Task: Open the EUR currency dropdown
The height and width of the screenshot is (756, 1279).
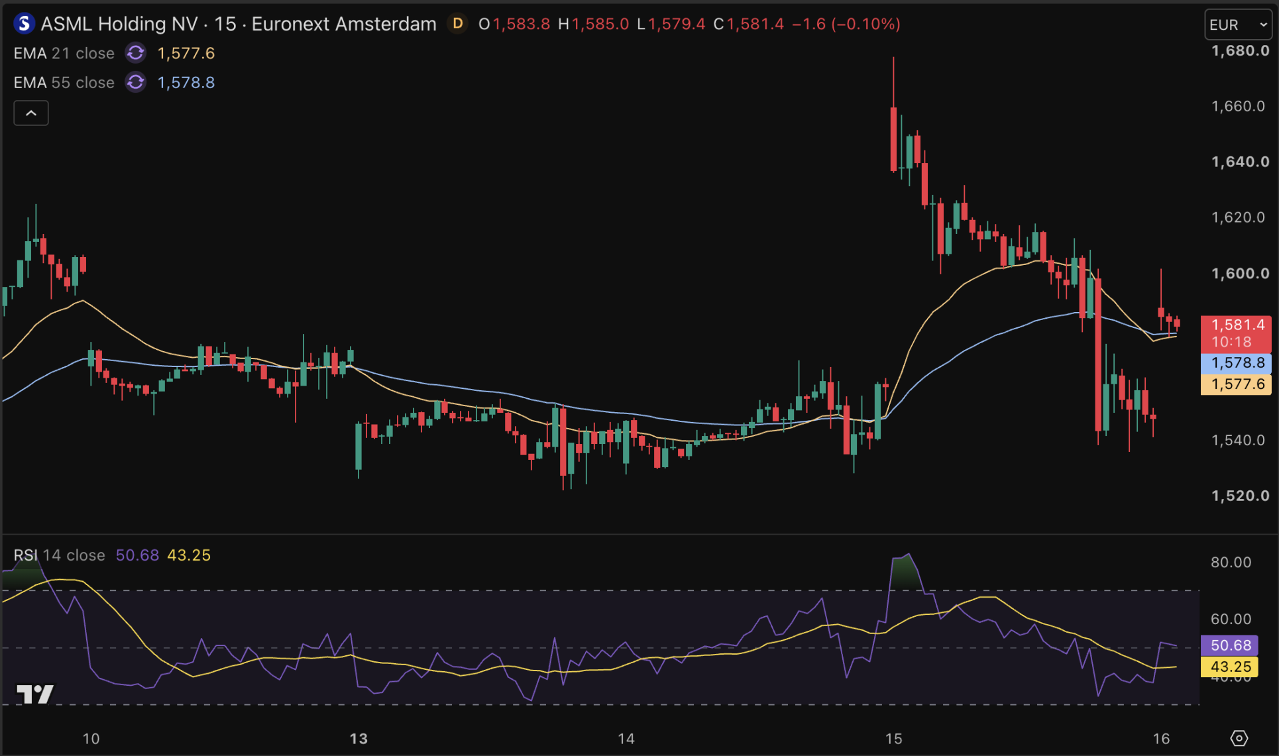Action: point(1237,25)
